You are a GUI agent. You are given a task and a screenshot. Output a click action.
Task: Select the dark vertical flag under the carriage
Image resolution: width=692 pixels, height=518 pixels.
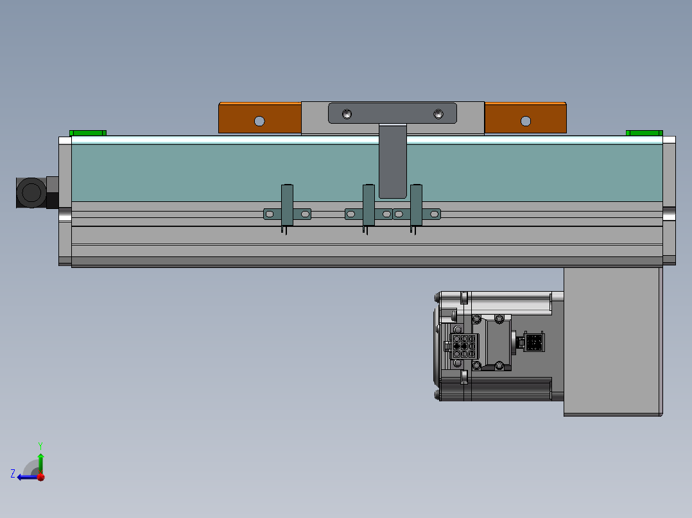(393, 162)
